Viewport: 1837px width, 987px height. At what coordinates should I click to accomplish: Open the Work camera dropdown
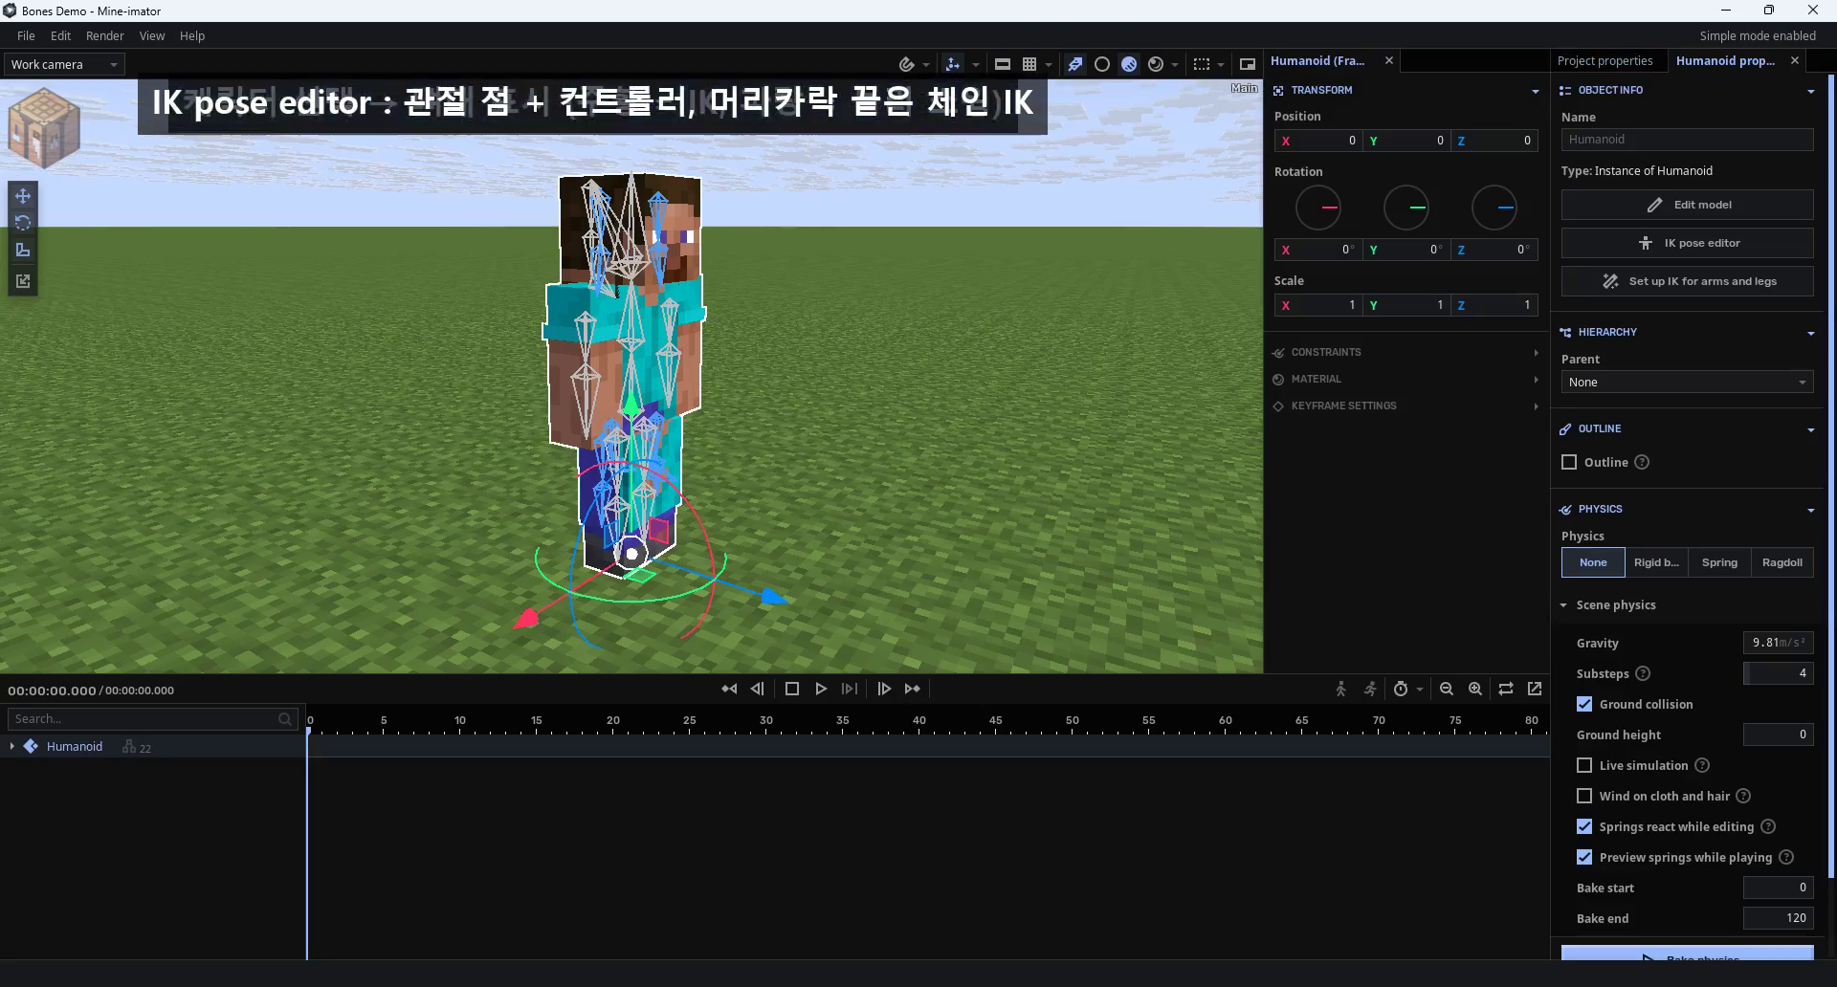(x=64, y=64)
